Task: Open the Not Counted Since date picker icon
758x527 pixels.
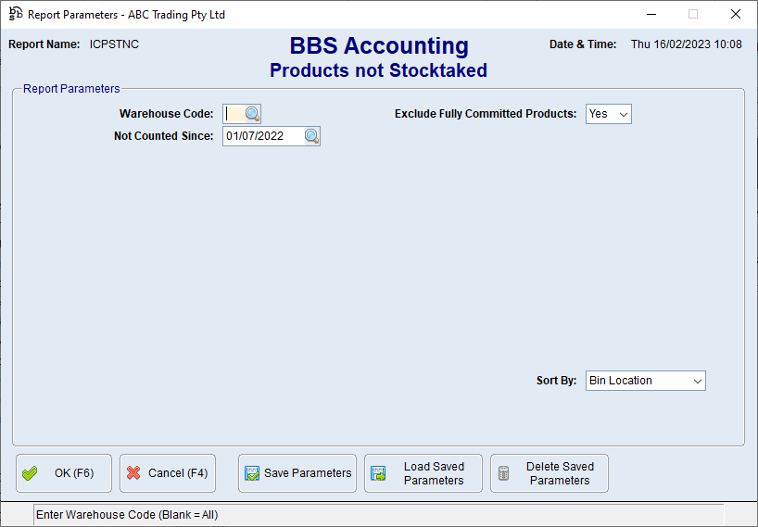Action: [311, 136]
